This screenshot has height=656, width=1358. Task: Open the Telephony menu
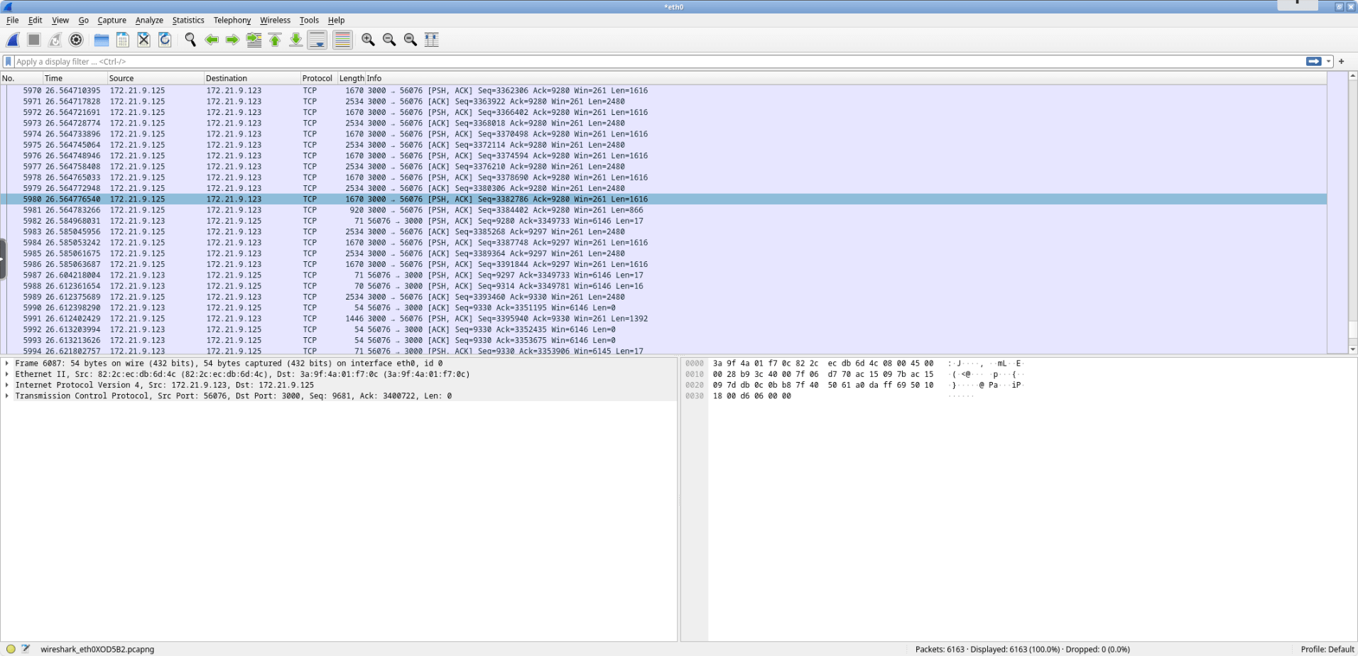pos(232,20)
